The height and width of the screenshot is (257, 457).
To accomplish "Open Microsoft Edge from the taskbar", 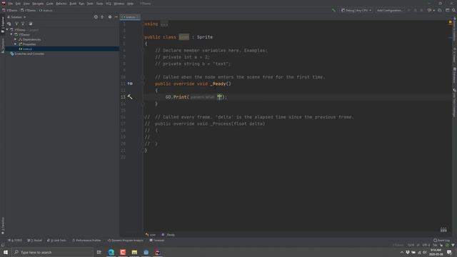I will coord(111,252).
